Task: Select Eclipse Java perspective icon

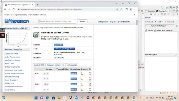Action: (x=171, y=8)
